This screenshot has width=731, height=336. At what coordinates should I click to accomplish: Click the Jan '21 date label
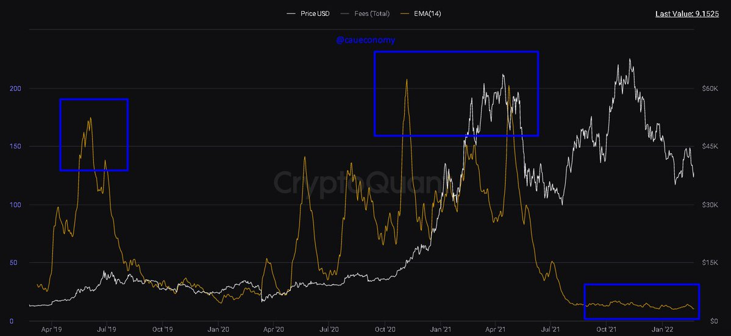click(x=441, y=329)
